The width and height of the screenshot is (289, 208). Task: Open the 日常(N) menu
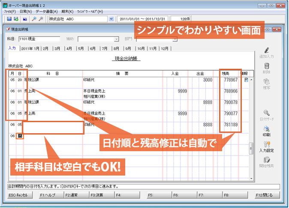click(x=26, y=12)
